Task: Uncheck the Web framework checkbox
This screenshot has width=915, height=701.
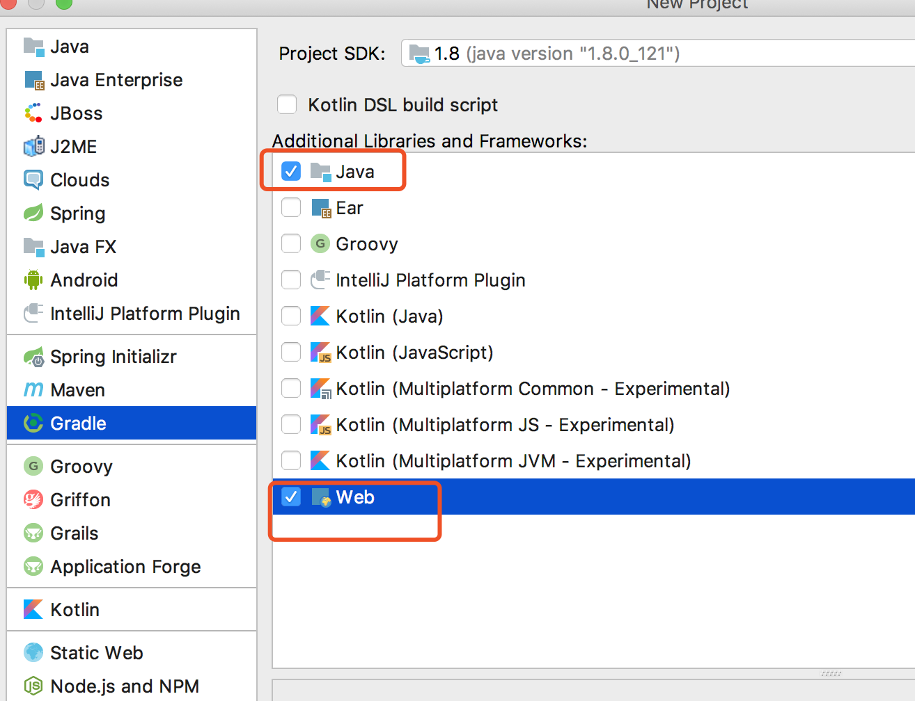Action: click(291, 497)
